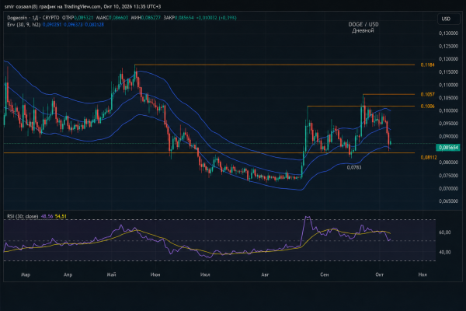Click the USD currency button
The width and height of the screenshot is (466, 311).
pos(449,19)
